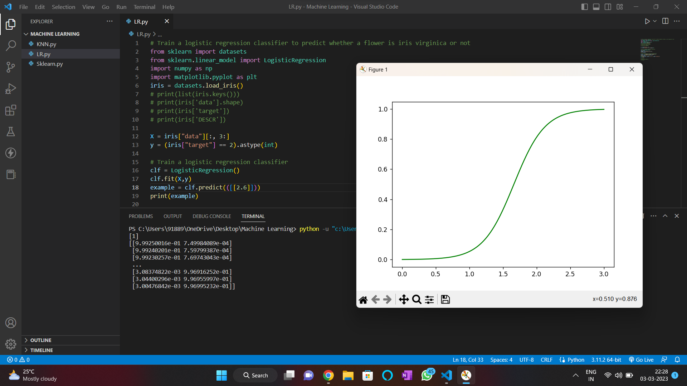The height and width of the screenshot is (386, 687).
Task: Toggle the Secondary Side Bar layout
Action: pyautogui.click(x=608, y=7)
